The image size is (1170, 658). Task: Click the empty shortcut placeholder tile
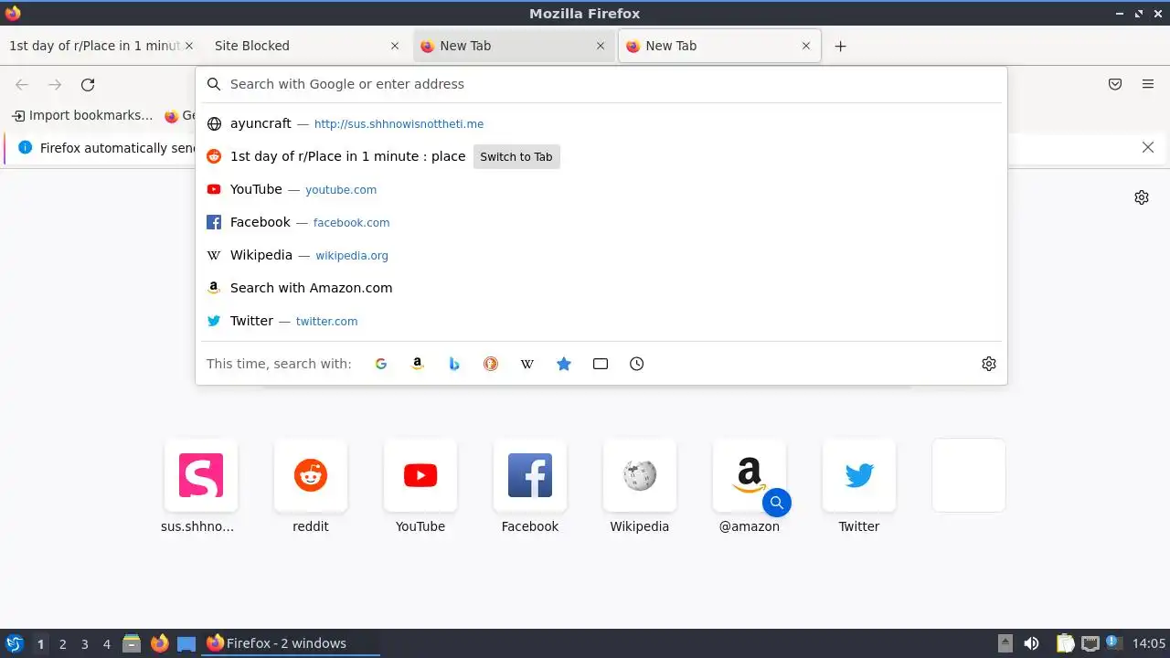coord(969,475)
